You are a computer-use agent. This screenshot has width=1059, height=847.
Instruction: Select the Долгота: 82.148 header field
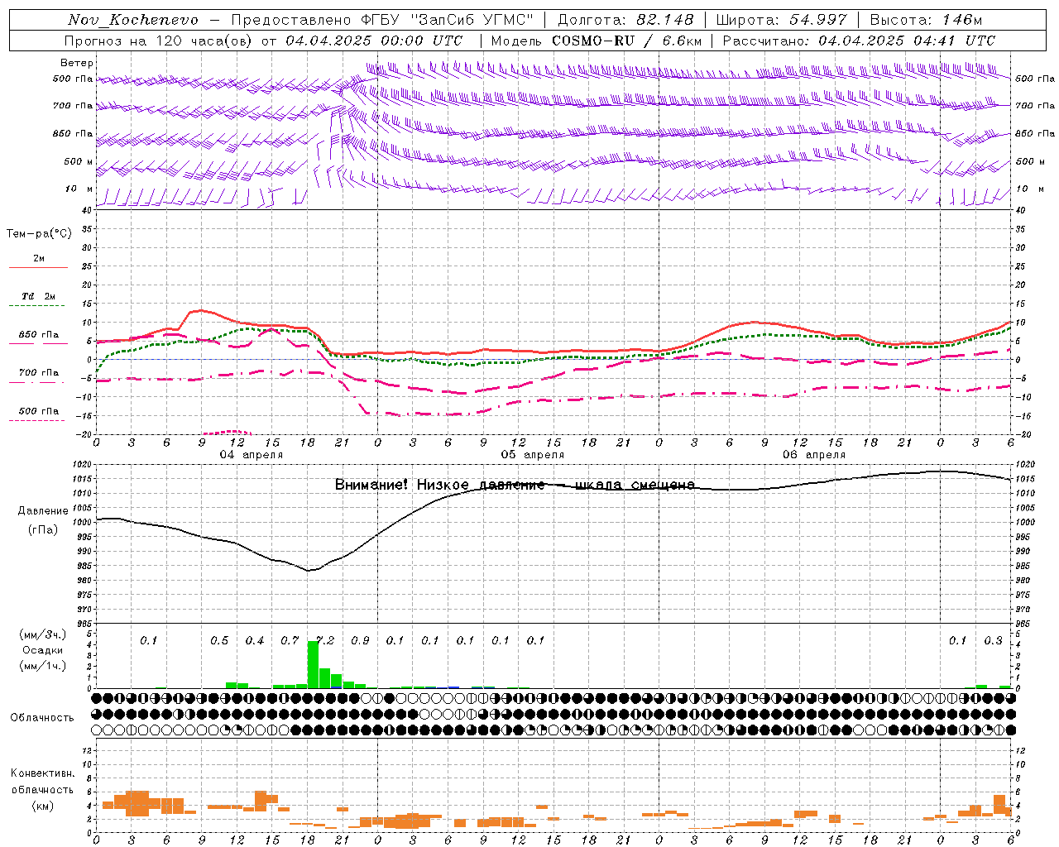click(625, 20)
